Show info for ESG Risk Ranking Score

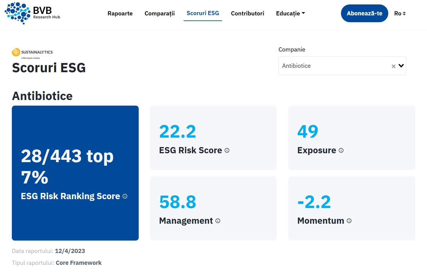tap(125, 196)
